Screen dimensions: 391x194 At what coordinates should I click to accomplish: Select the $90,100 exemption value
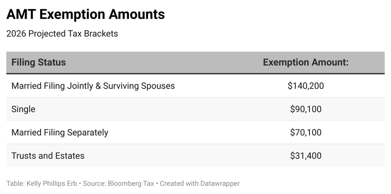point(306,109)
